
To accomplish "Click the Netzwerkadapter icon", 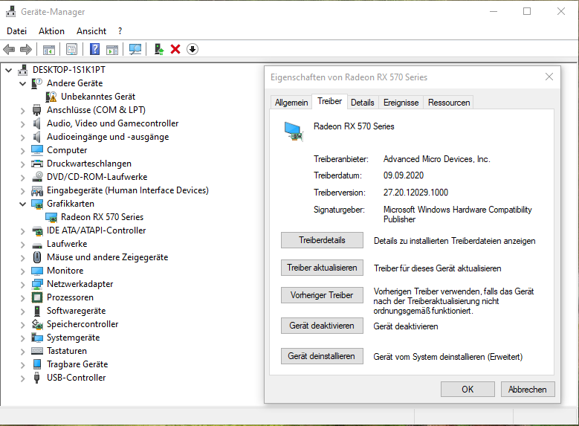I will click(x=37, y=284).
